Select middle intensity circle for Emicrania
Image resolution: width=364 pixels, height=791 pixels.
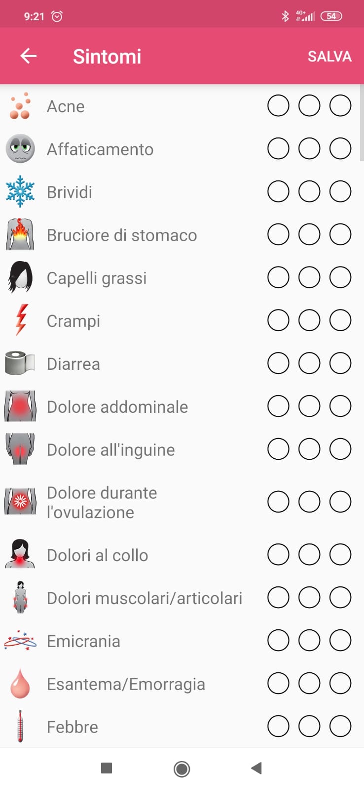[309, 641]
